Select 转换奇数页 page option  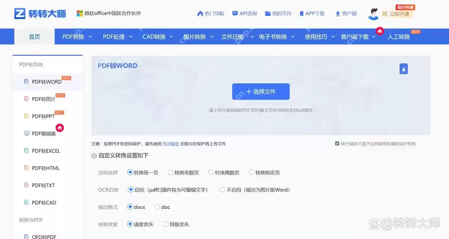click(170, 173)
